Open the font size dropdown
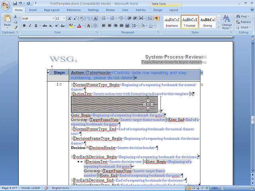Screen dimensions: 255x191 [x=64, y=18]
